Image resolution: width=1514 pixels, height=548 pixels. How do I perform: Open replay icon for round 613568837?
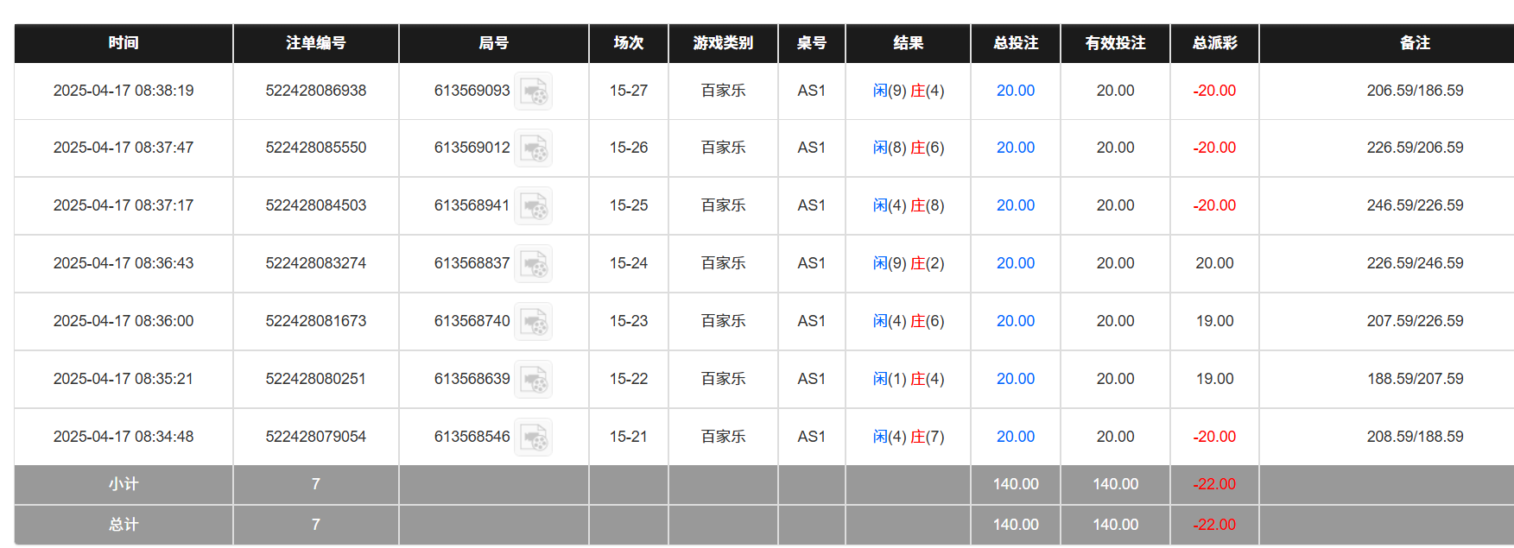pyautogui.click(x=534, y=264)
